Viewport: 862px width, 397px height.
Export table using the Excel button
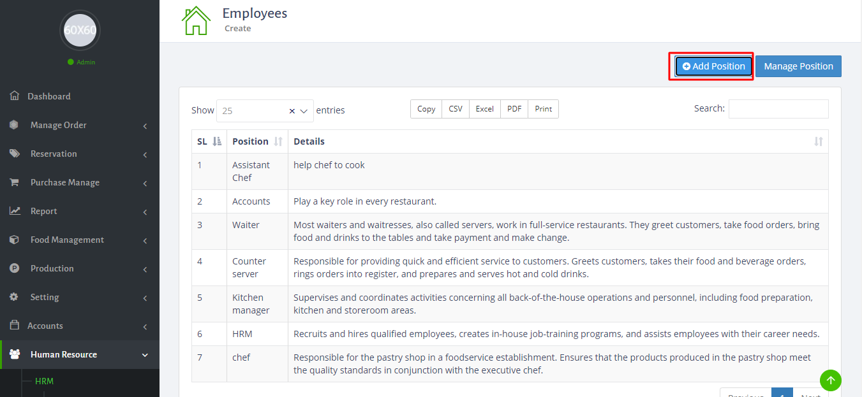pos(484,109)
